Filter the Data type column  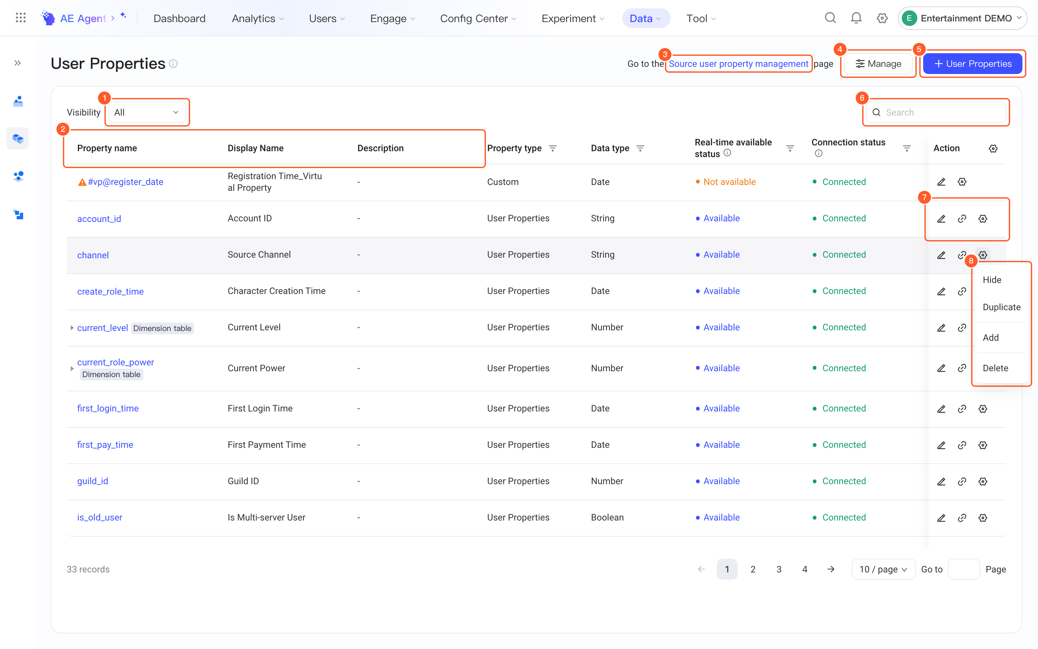(640, 148)
